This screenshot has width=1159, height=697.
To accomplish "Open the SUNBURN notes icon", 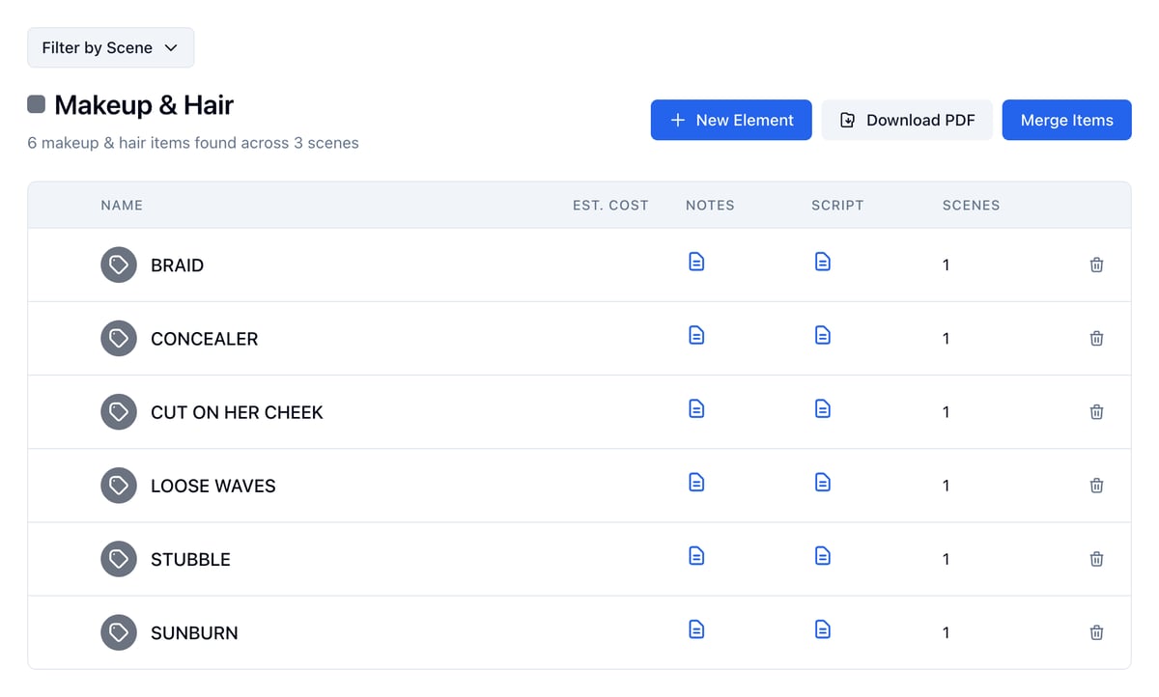I will pyautogui.click(x=696, y=629).
